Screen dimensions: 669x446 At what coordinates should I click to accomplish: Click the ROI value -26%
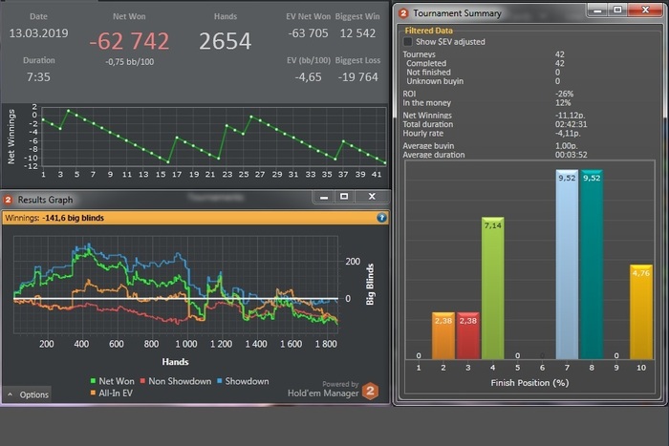(x=564, y=94)
